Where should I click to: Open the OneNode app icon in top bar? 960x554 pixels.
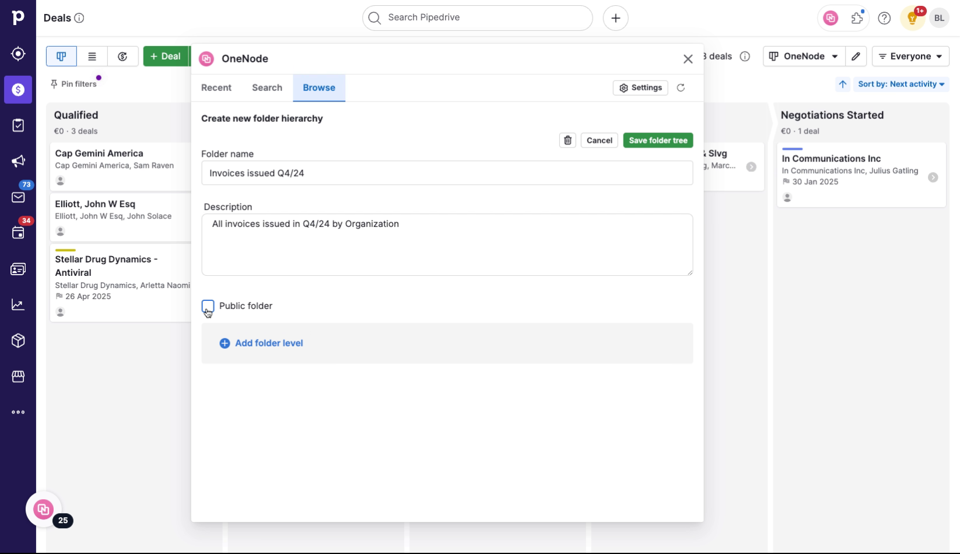(831, 18)
